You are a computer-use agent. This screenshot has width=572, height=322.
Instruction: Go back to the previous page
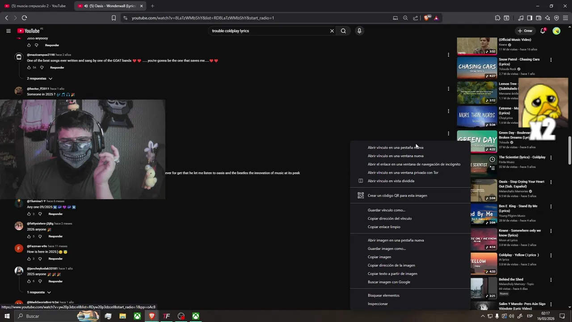pyautogui.click(x=6, y=18)
